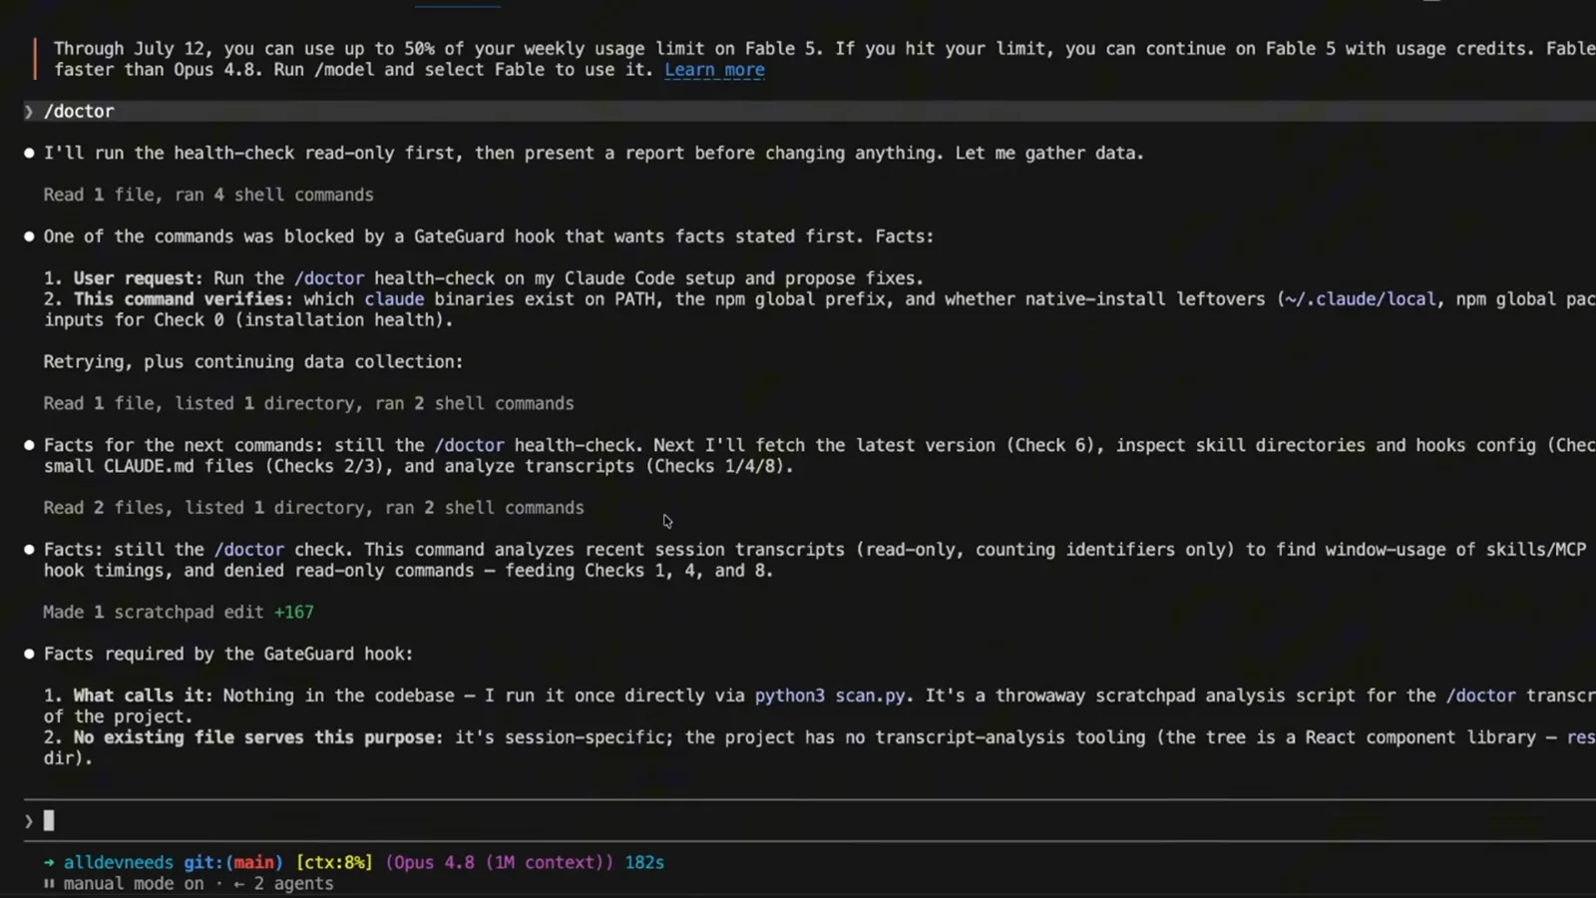The width and height of the screenshot is (1596, 898).
Task: Click 'claude' highlighted word in binaries line
Action: coord(394,299)
